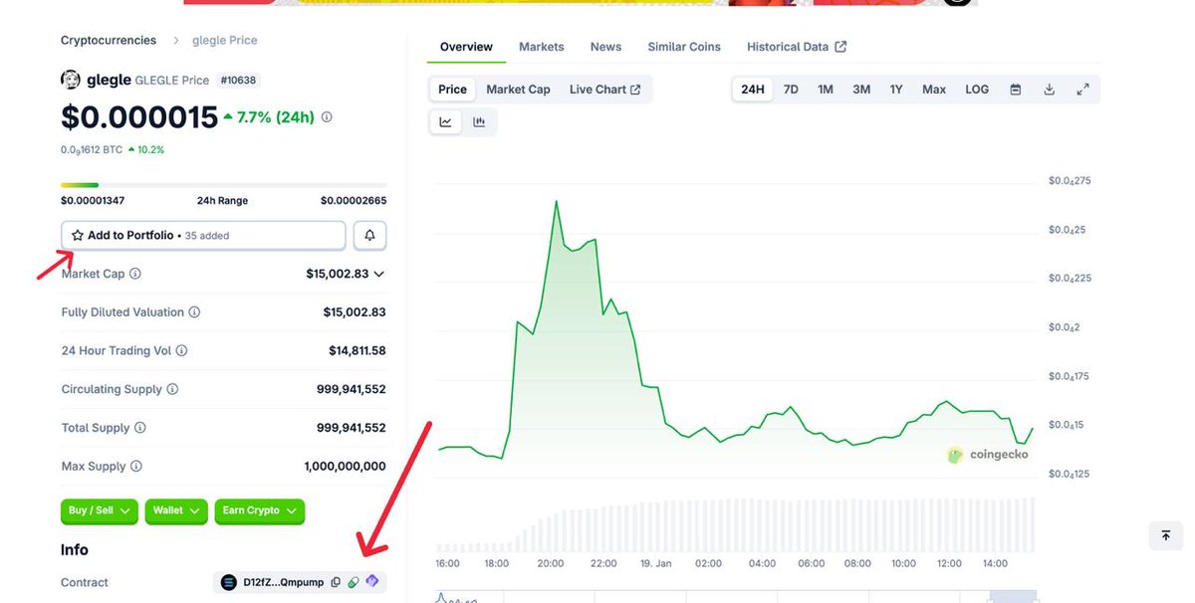1195x603 pixels.
Task: Open the calendar date picker on the chart
Action: 1015,89
